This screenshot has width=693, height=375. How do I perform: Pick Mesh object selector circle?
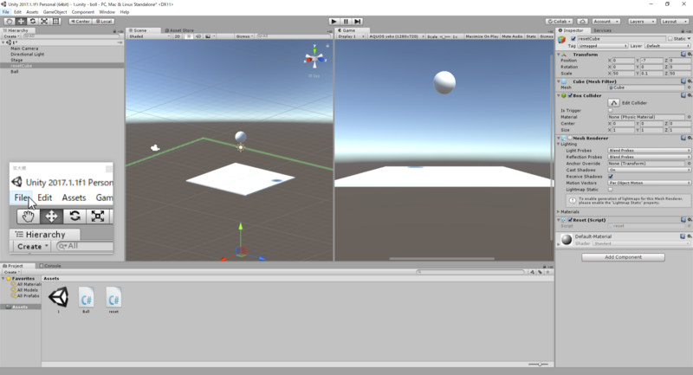click(689, 87)
